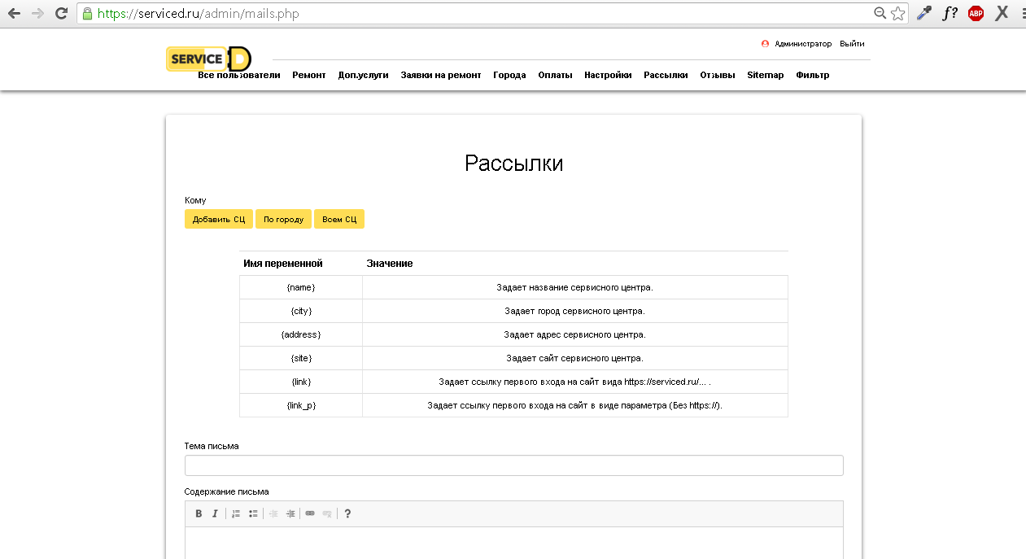Click the increase indent editor icon
The width and height of the screenshot is (1026, 559).
point(290,513)
